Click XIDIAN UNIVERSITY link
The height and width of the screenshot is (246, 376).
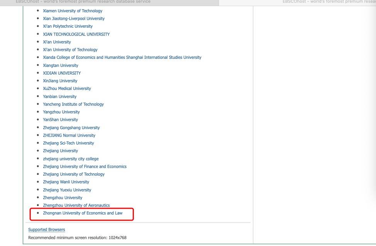(x=62, y=73)
